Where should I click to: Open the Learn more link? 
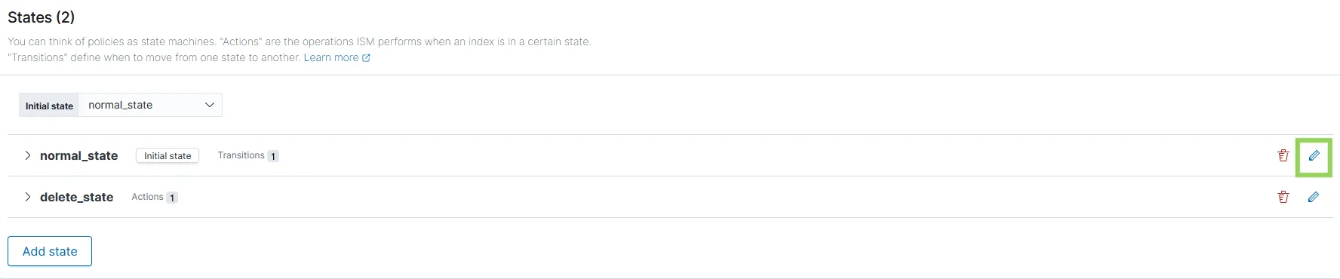tap(331, 58)
